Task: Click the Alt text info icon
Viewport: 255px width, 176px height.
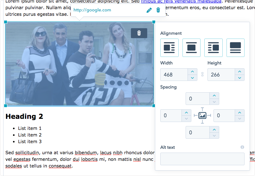Action: coord(242,147)
